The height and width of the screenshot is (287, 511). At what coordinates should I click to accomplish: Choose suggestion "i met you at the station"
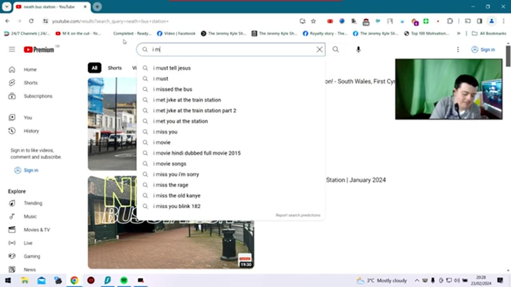click(231, 121)
